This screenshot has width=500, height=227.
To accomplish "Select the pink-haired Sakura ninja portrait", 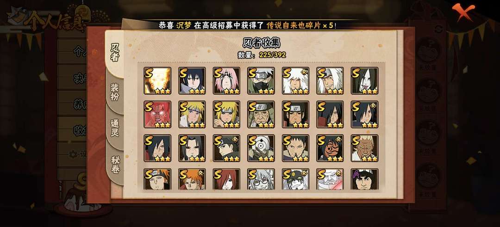I will tap(226, 80).
